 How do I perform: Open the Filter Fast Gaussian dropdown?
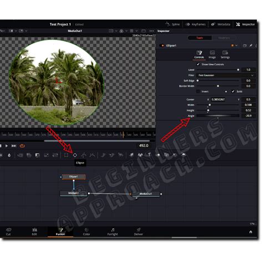pyautogui.click(x=226, y=75)
